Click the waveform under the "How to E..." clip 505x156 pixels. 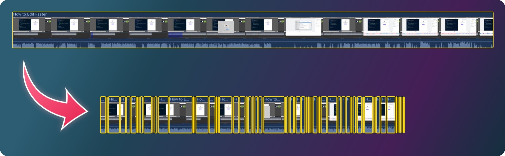181,129
